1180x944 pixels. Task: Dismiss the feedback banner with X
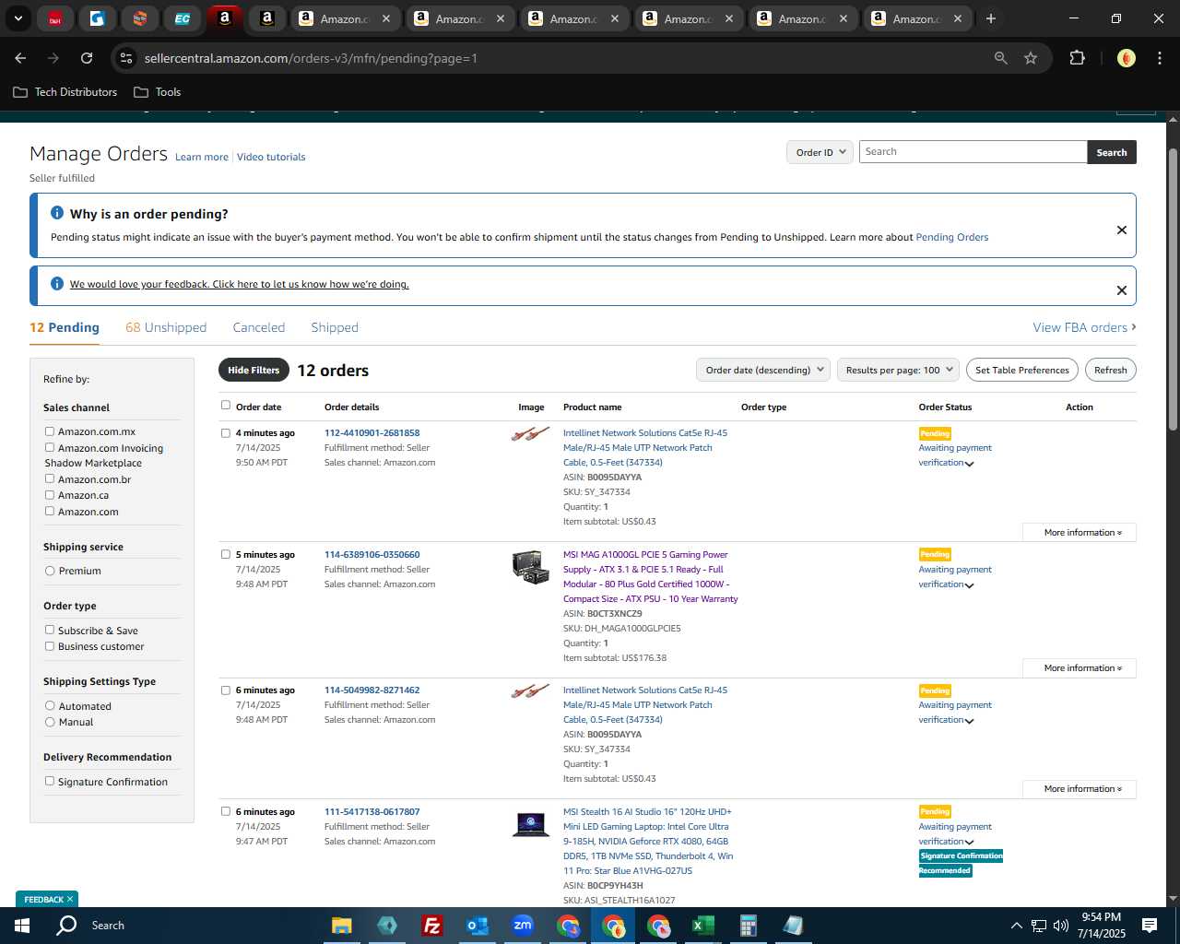[x=1122, y=290]
